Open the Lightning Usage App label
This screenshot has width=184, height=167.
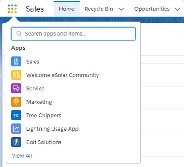52,129
